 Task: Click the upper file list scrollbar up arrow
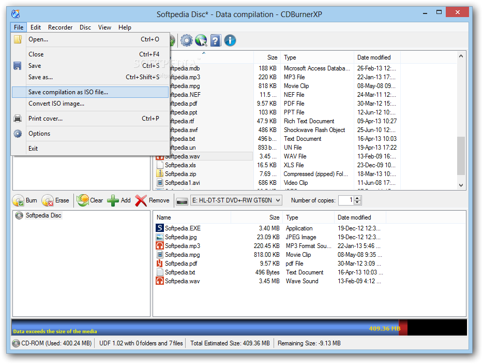[x=461, y=56]
